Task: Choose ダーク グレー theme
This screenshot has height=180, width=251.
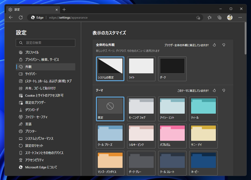Action: pyautogui.click(x=141, y=163)
